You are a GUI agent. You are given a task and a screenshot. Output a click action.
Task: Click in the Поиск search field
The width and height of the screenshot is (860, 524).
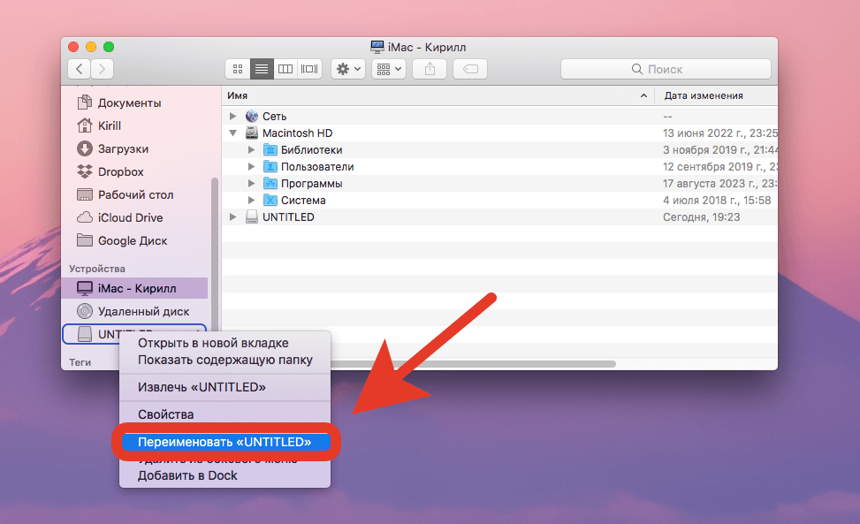(666, 68)
